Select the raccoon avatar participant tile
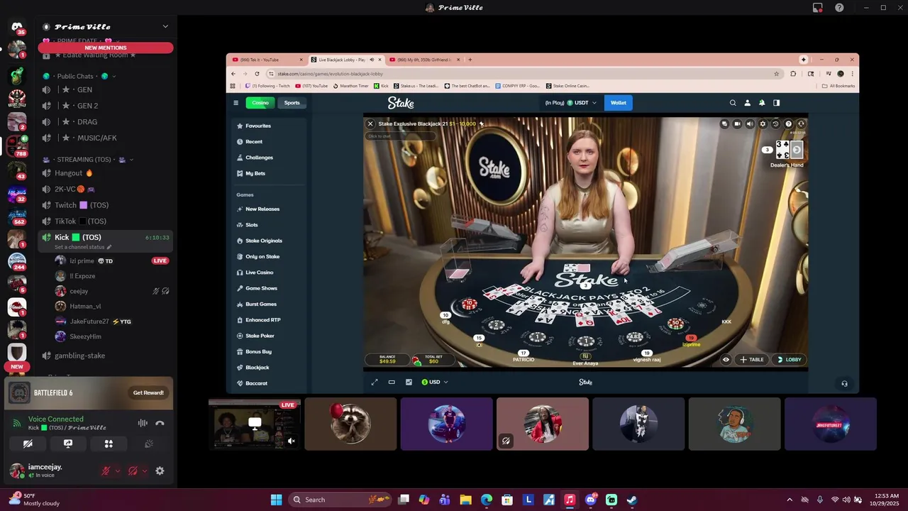The height and width of the screenshot is (511, 908). click(x=350, y=424)
